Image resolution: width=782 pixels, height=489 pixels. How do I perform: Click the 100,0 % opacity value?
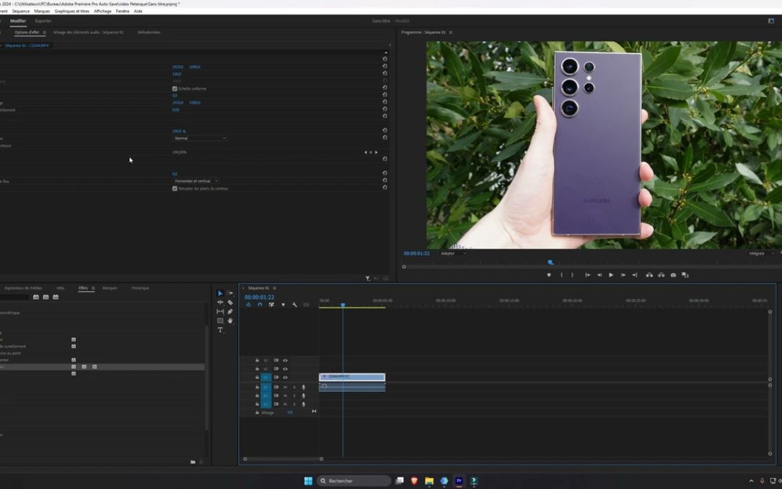pyautogui.click(x=179, y=131)
